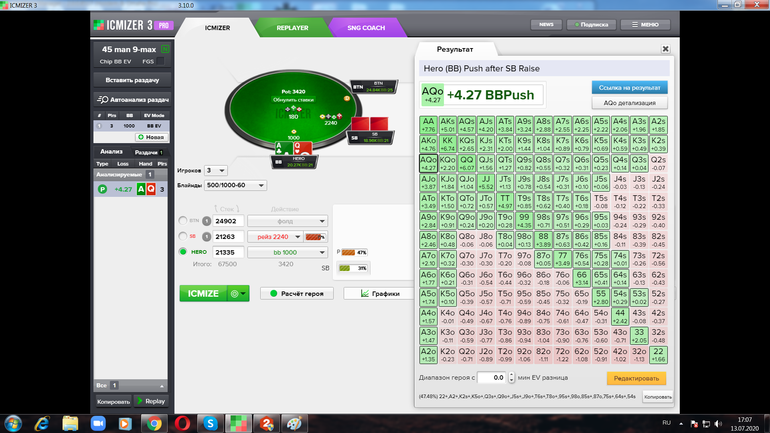770x433 pixels.
Task: Click the Графики chart icon
Action: coord(365,293)
